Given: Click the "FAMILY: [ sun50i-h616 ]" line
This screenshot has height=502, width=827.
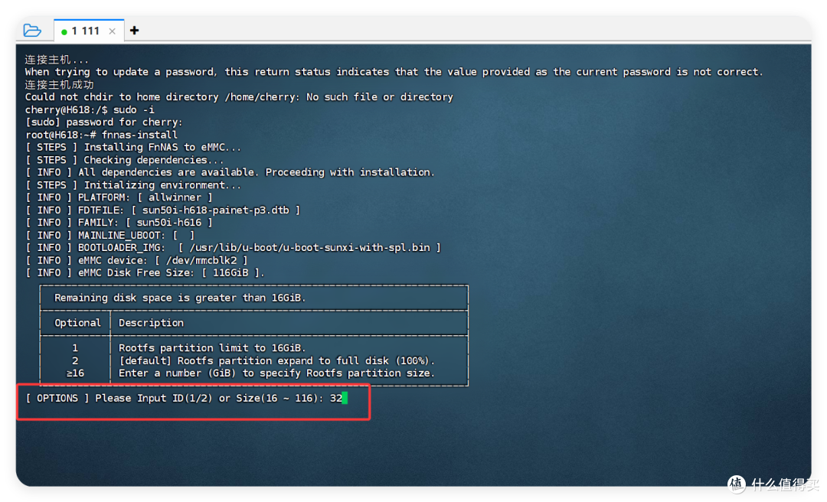Looking at the screenshot, I should [119, 223].
